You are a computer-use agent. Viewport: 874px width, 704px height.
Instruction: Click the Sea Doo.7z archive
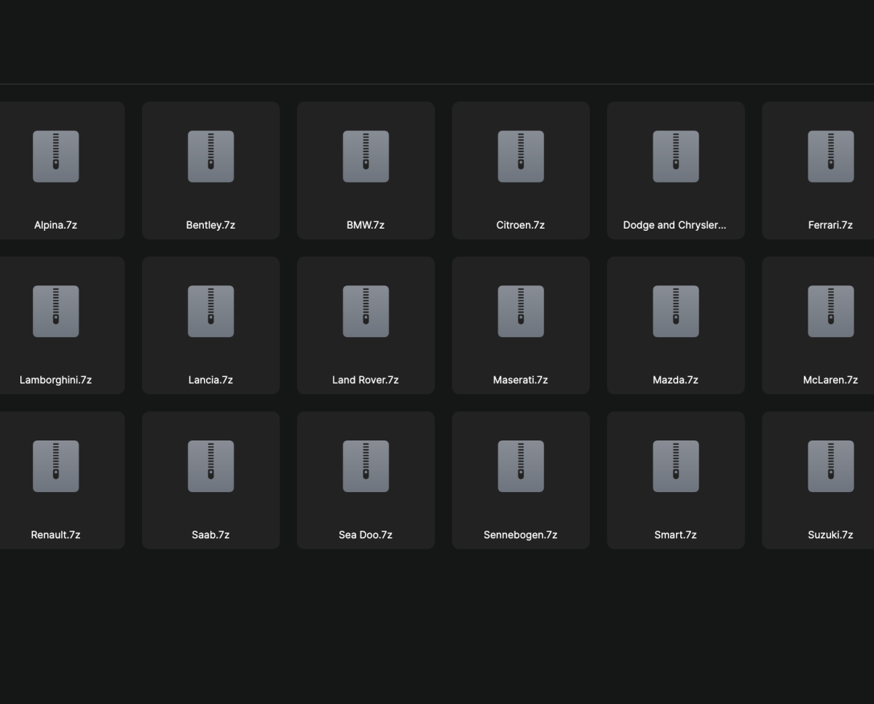pos(366,466)
